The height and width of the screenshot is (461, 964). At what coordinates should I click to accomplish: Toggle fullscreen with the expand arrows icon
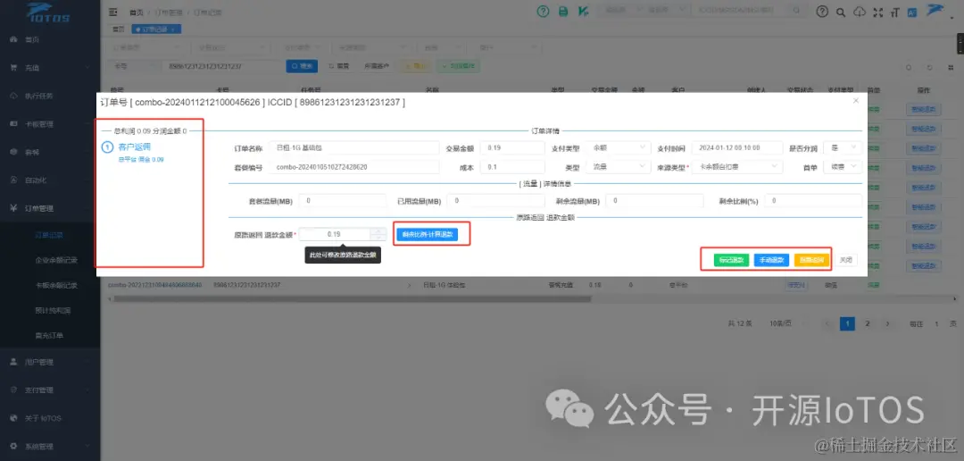tap(878, 12)
